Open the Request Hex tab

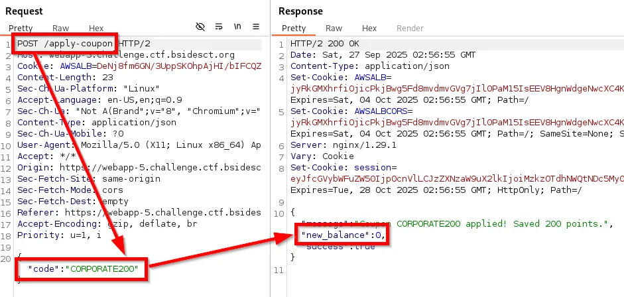click(x=96, y=29)
